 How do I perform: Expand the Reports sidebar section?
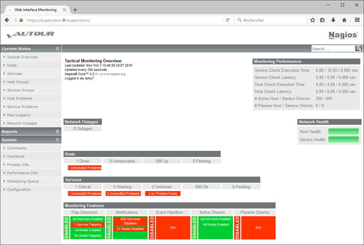point(58,131)
